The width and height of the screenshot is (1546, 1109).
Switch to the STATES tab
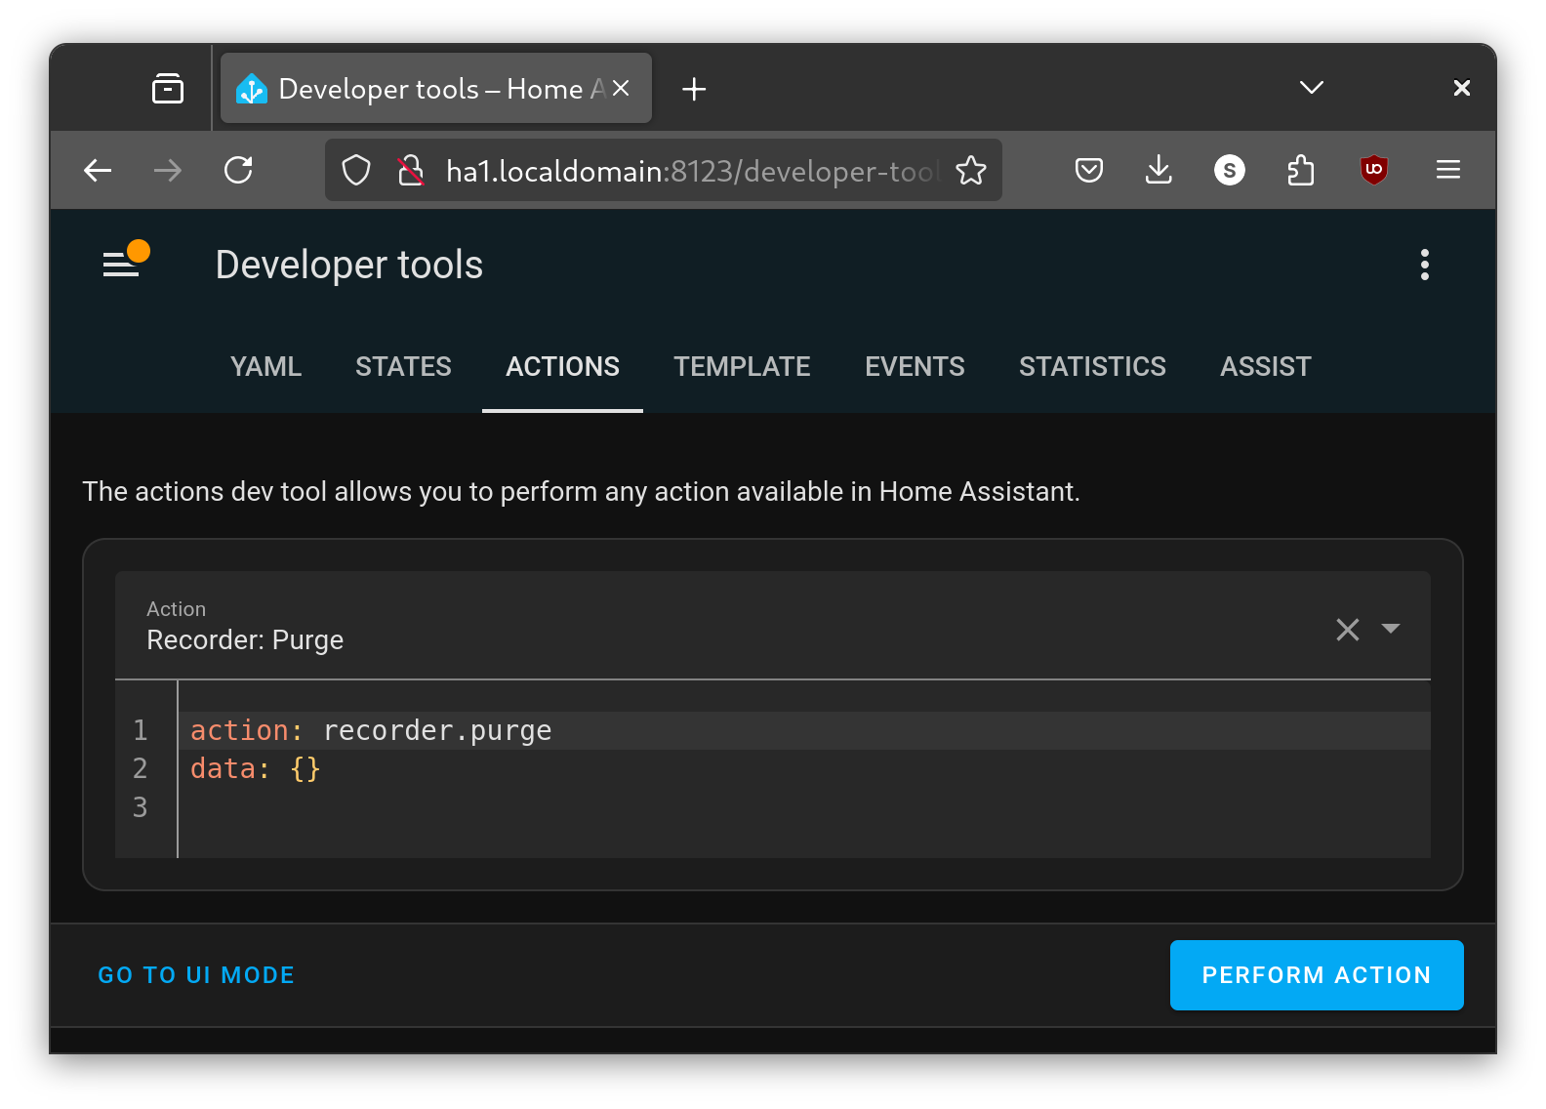403,367
